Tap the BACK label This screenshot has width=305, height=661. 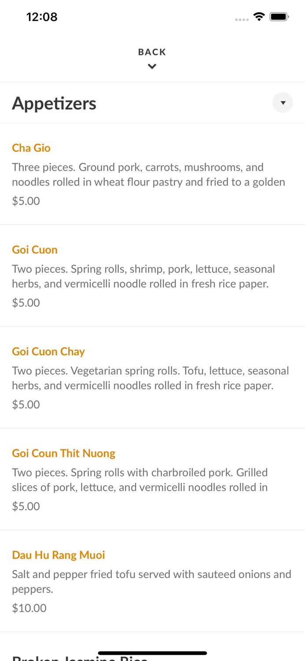point(152,52)
